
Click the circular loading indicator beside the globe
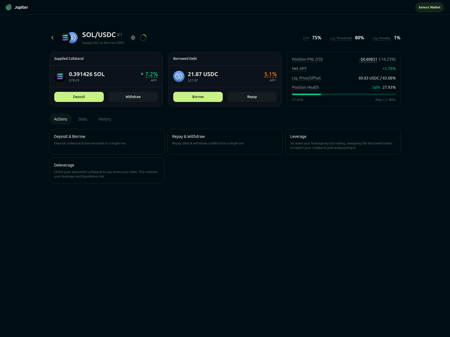coord(143,37)
